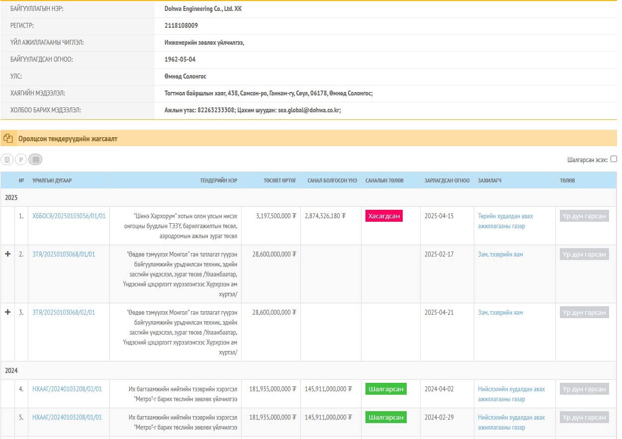Open tender ХББОСЯ/20250103056/01/01 link
Viewport: 622px width, 439px height.
point(69,216)
